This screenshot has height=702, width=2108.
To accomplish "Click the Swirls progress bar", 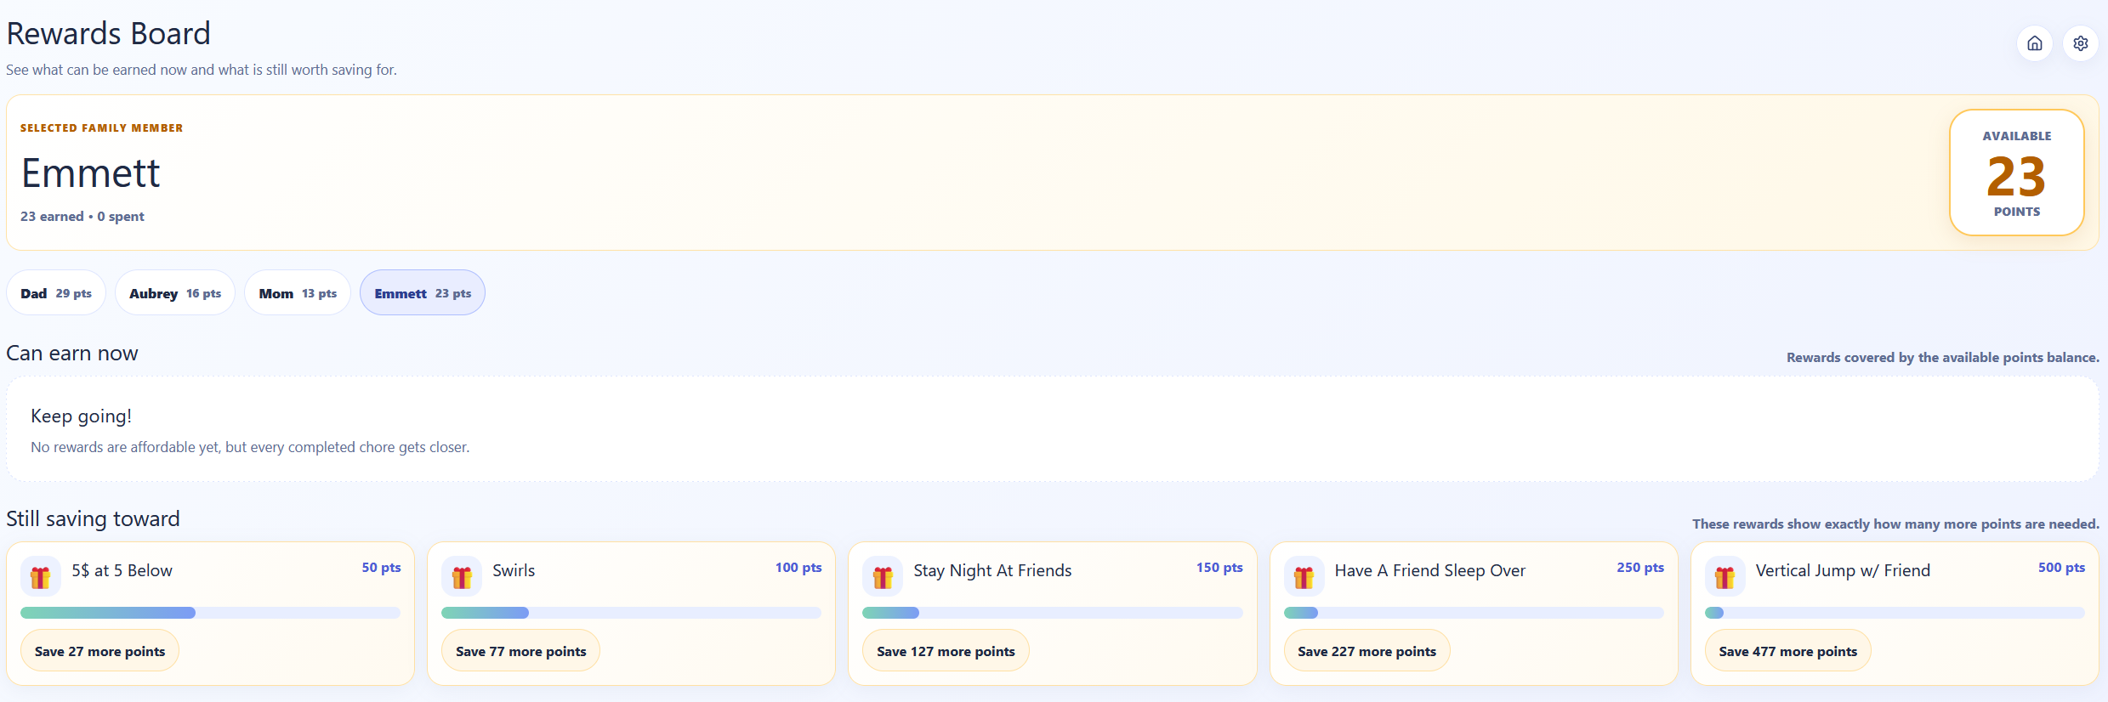I will (631, 613).
